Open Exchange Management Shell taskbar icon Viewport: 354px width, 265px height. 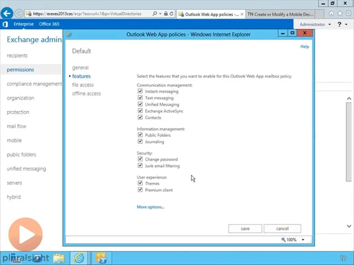101,258
